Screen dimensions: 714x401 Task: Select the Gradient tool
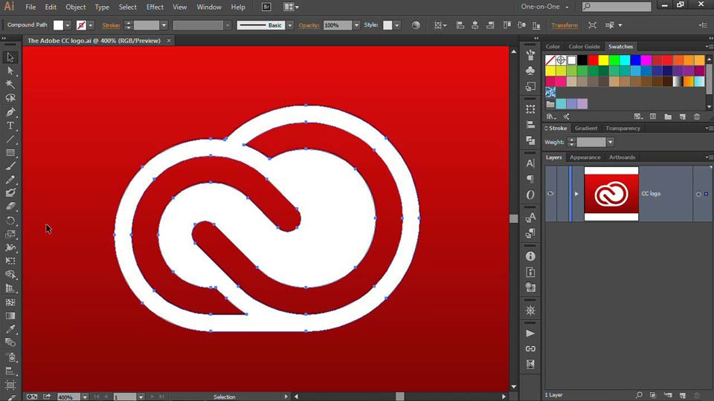[10, 316]
